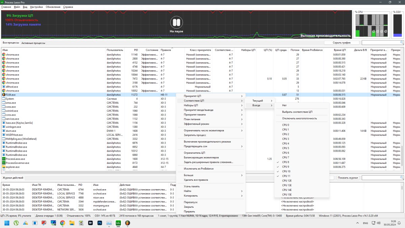Click the explorer.exe folder icon
Image resolution: width=405 pixels, height=228 pixels.
(4, 167)
